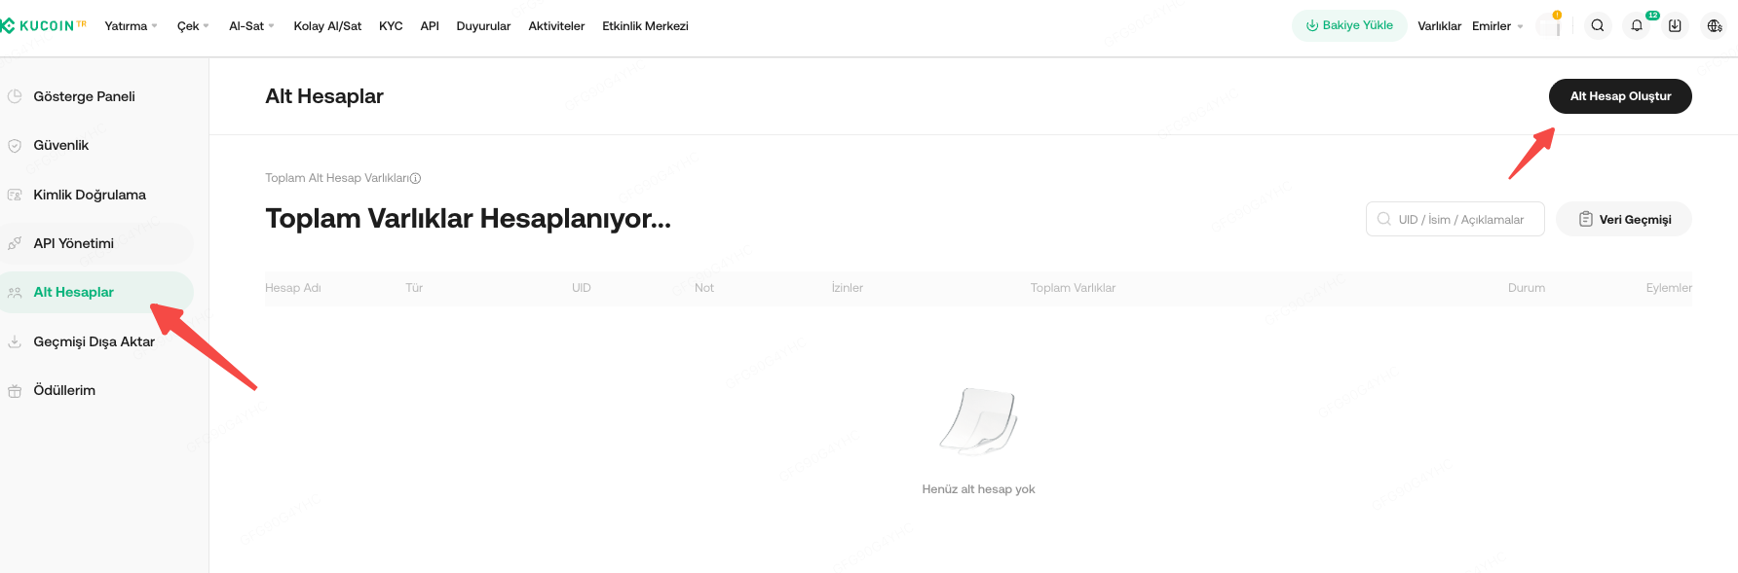The width and height of the screenshot is (1738, 573).
Task: Open notifications bell icon
Action: coord(1637,26)
